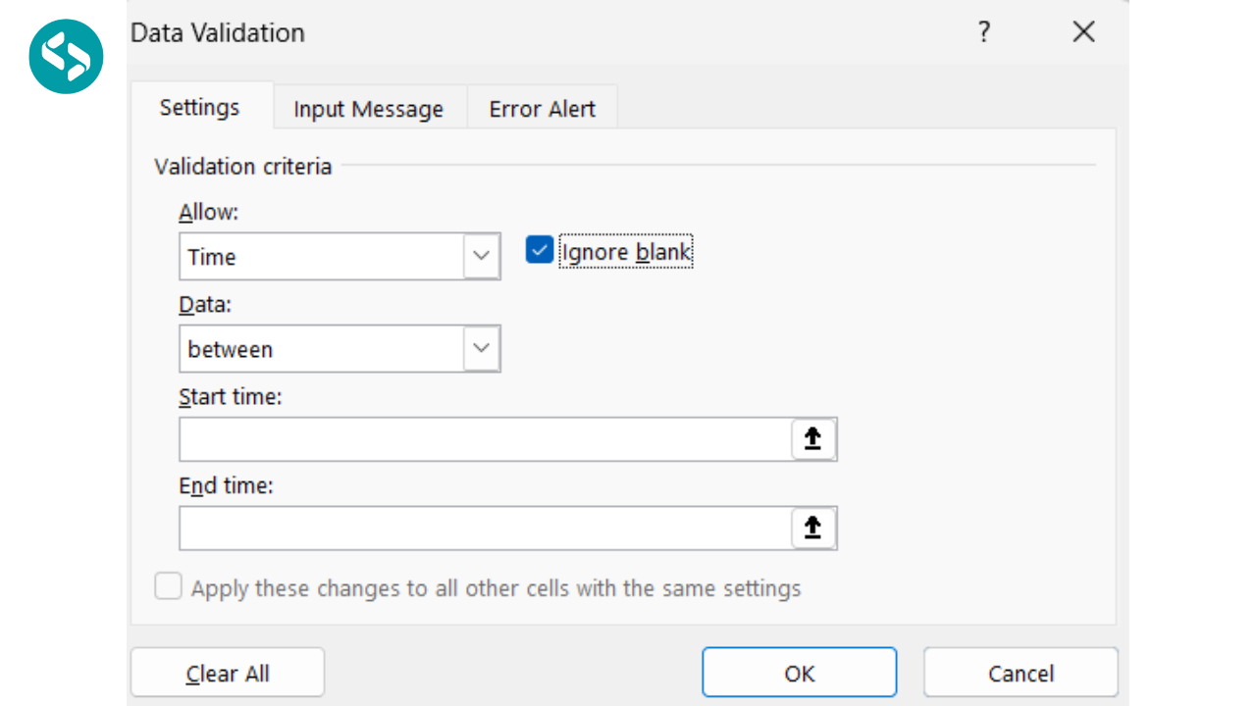Click the collapse dialog icon beside Start time
The width and height of the screenshot is (1256, 706).
pos(811,439)
